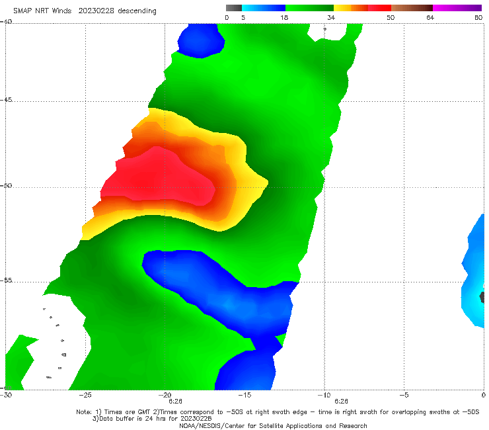Click the word 'descending' in the title
The width and height of the screenshot is (489, 430).
coord(137,11)
